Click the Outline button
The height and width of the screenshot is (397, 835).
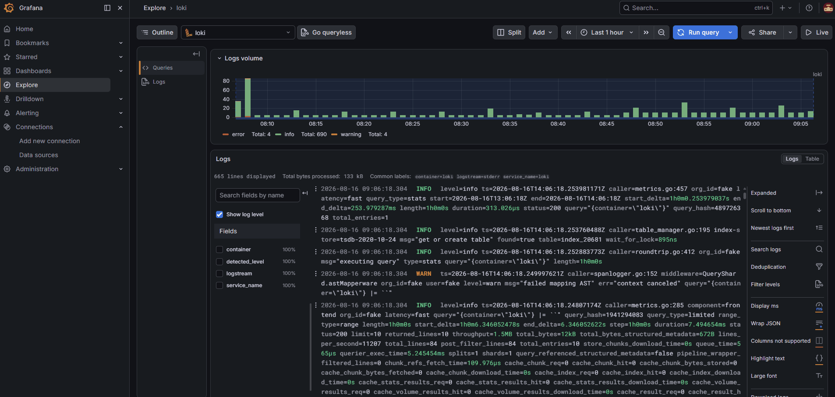[x=157, y=32]
